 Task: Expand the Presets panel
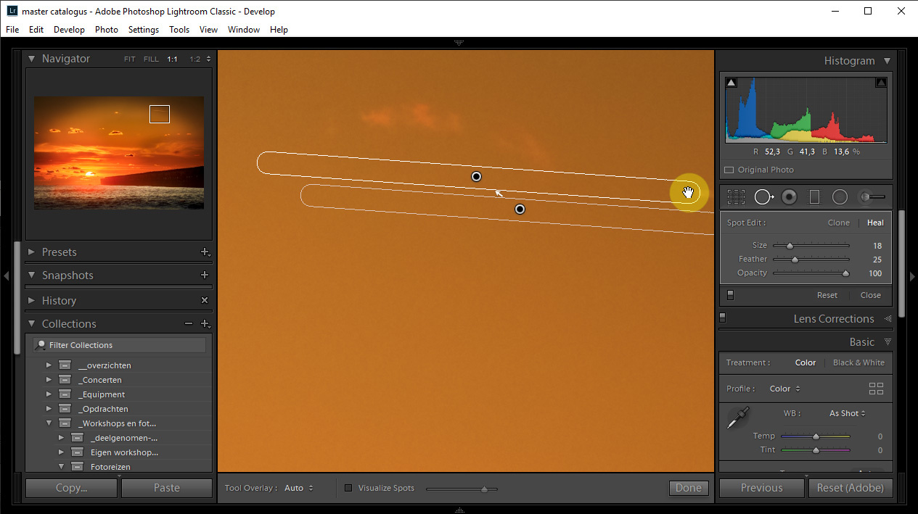[31, 252]
